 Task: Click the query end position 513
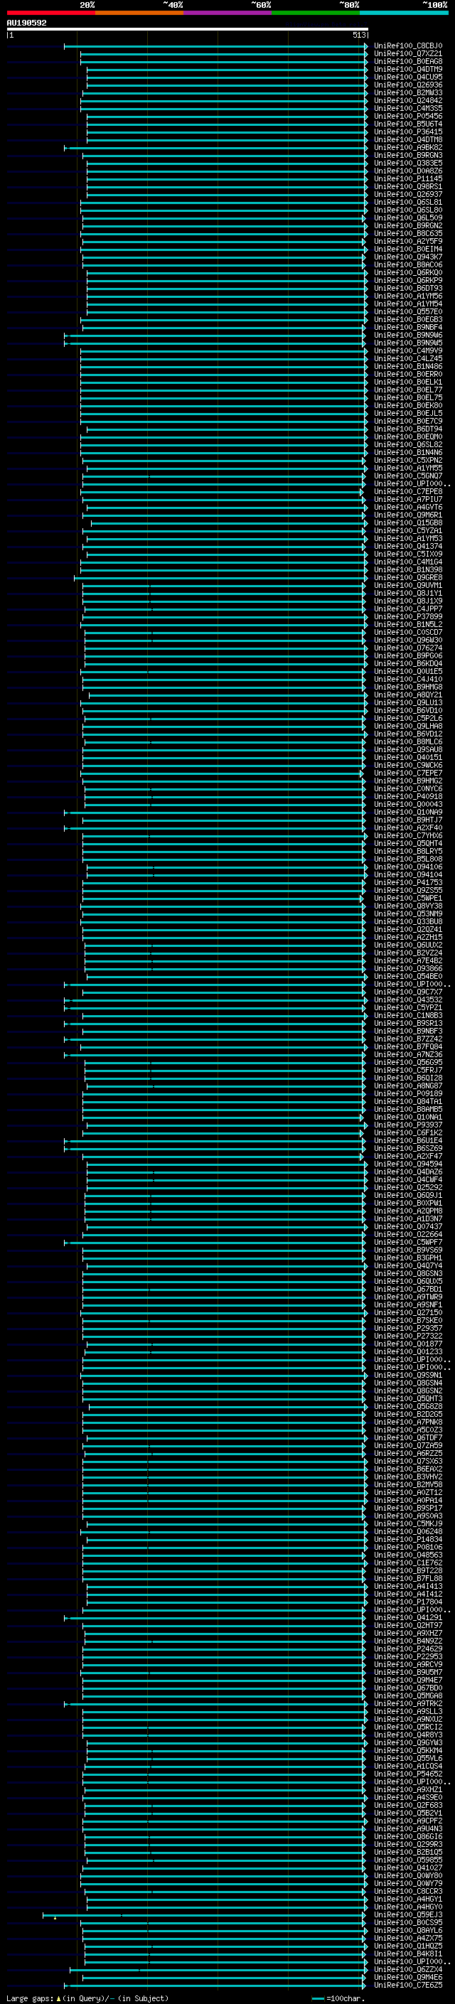click(358, 35)
